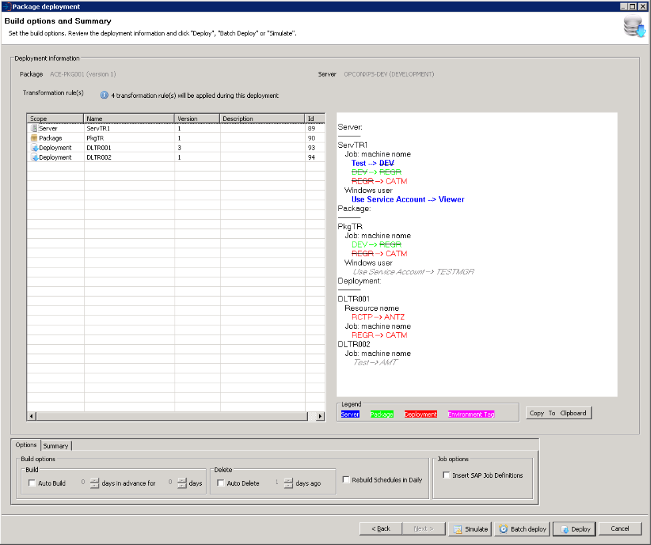This screenshot has height=545, width=651.
Task: Click the Deployment icon in DLTR002 row
Action: click(35, 158)
